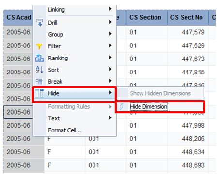Open the Filter submenu
This screenshot has width=217, height=176.
coord(75,46)
